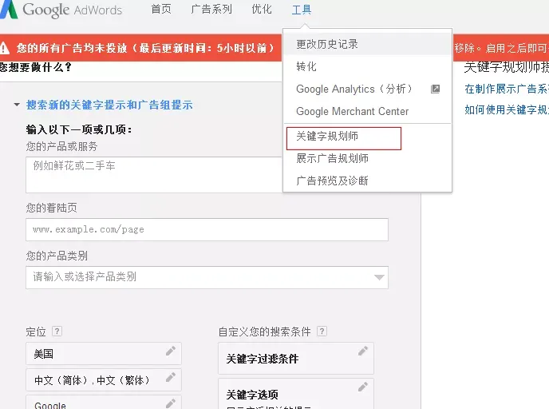The width and height of the screenshot is (549, 409).
Task: Collapse the 搜索新的关键字提示和广告组提示 section arrow
Action: pyautogui.click(x=17, y=105)
